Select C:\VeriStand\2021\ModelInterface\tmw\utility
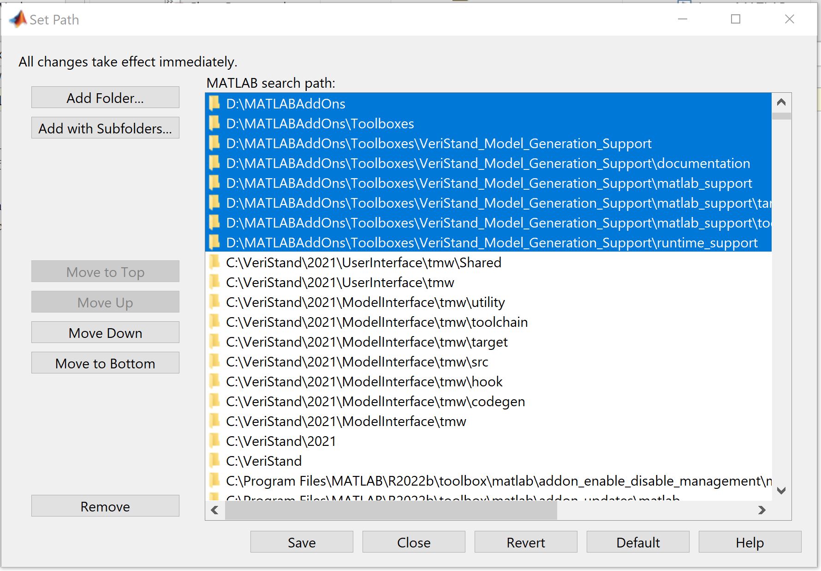The height and width of the screenshot is (571, 821). tap(488, 302)
